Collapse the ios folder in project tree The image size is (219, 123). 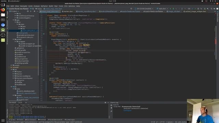pos(11,69)
